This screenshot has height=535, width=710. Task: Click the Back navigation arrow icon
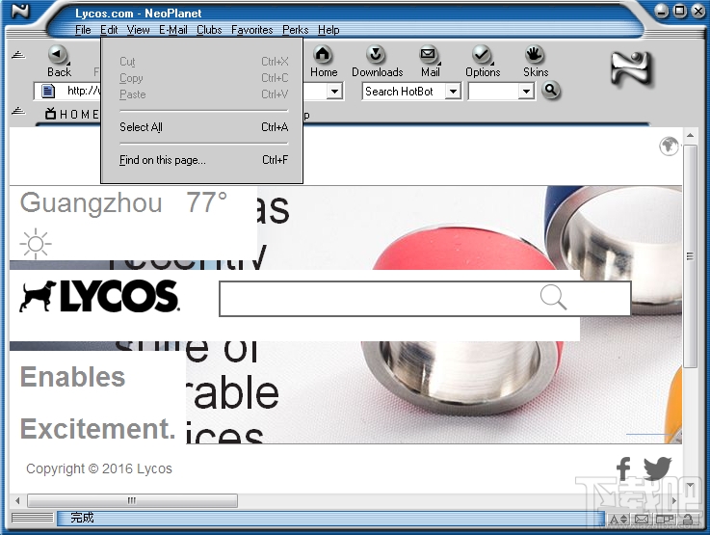tap(57, 54)
